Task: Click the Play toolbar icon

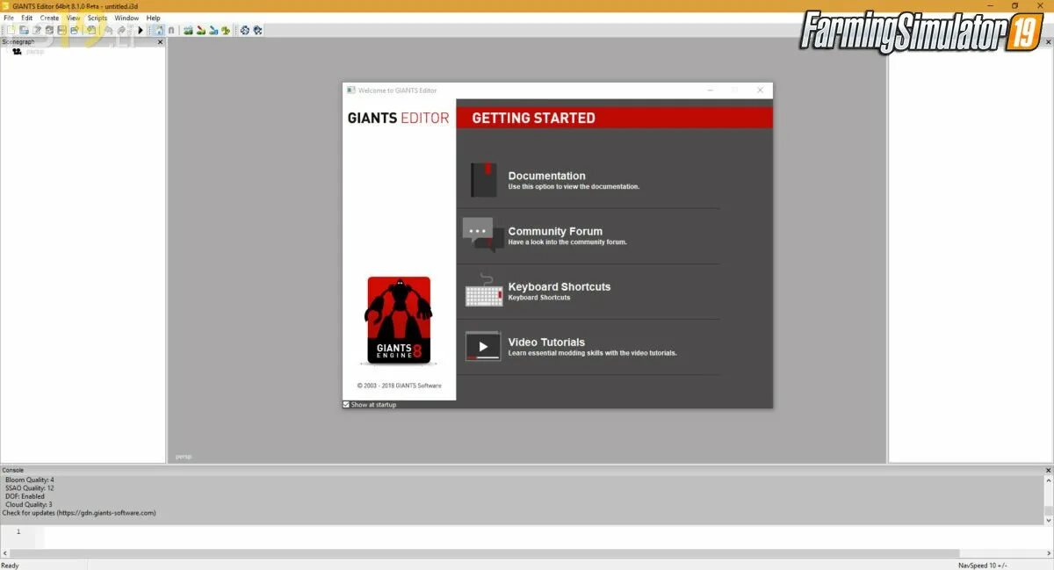Action: [141, 30]
